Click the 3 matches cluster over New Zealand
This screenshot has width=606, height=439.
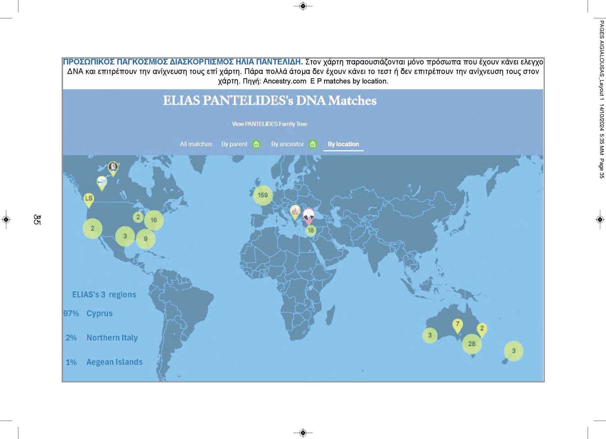[513, 351]
